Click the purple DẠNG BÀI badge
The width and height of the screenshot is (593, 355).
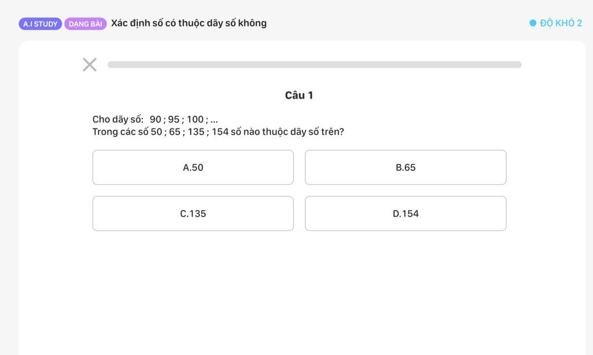click(86, 24)
